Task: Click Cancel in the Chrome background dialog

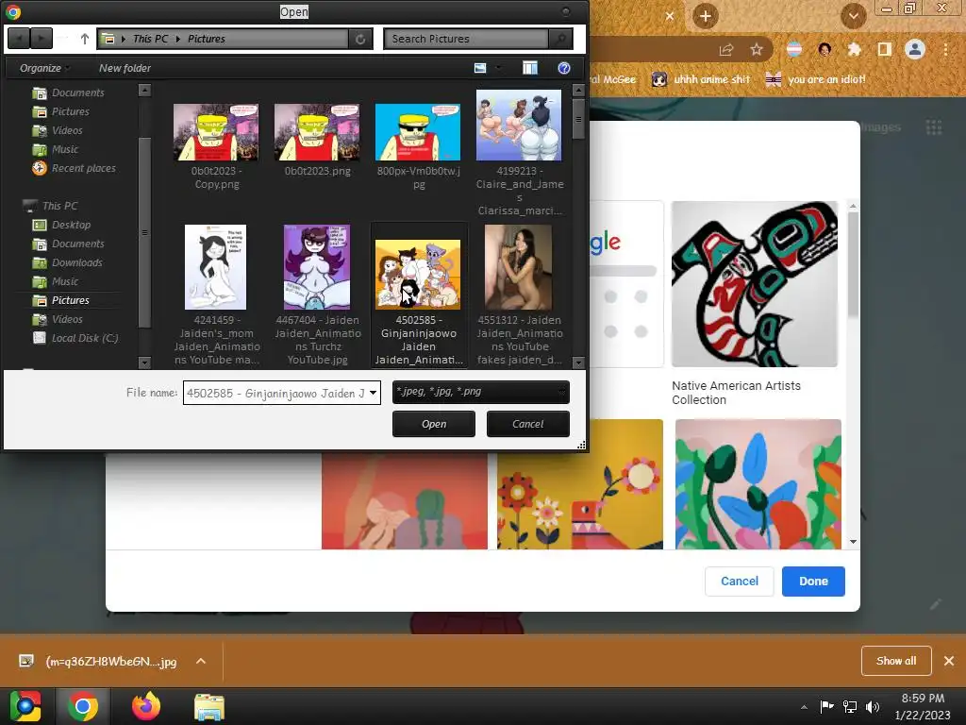Action: (740, 582)
